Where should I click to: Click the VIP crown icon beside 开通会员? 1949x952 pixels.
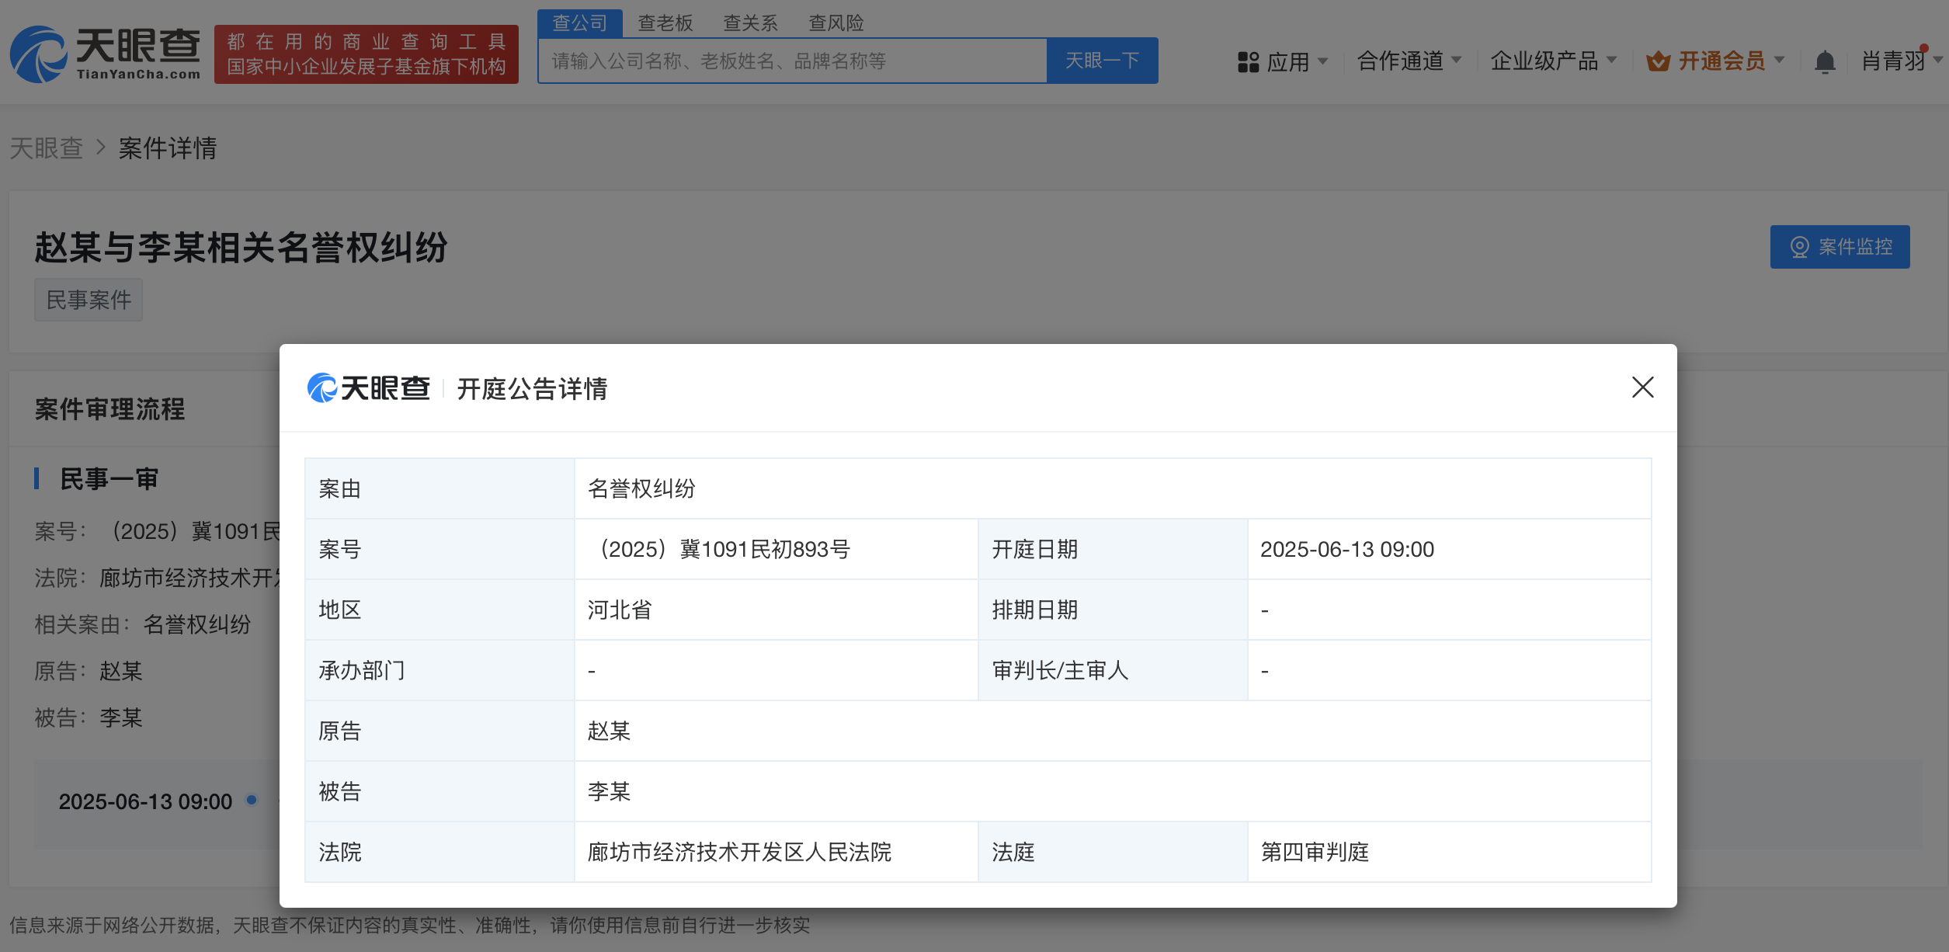point(1658,61)
